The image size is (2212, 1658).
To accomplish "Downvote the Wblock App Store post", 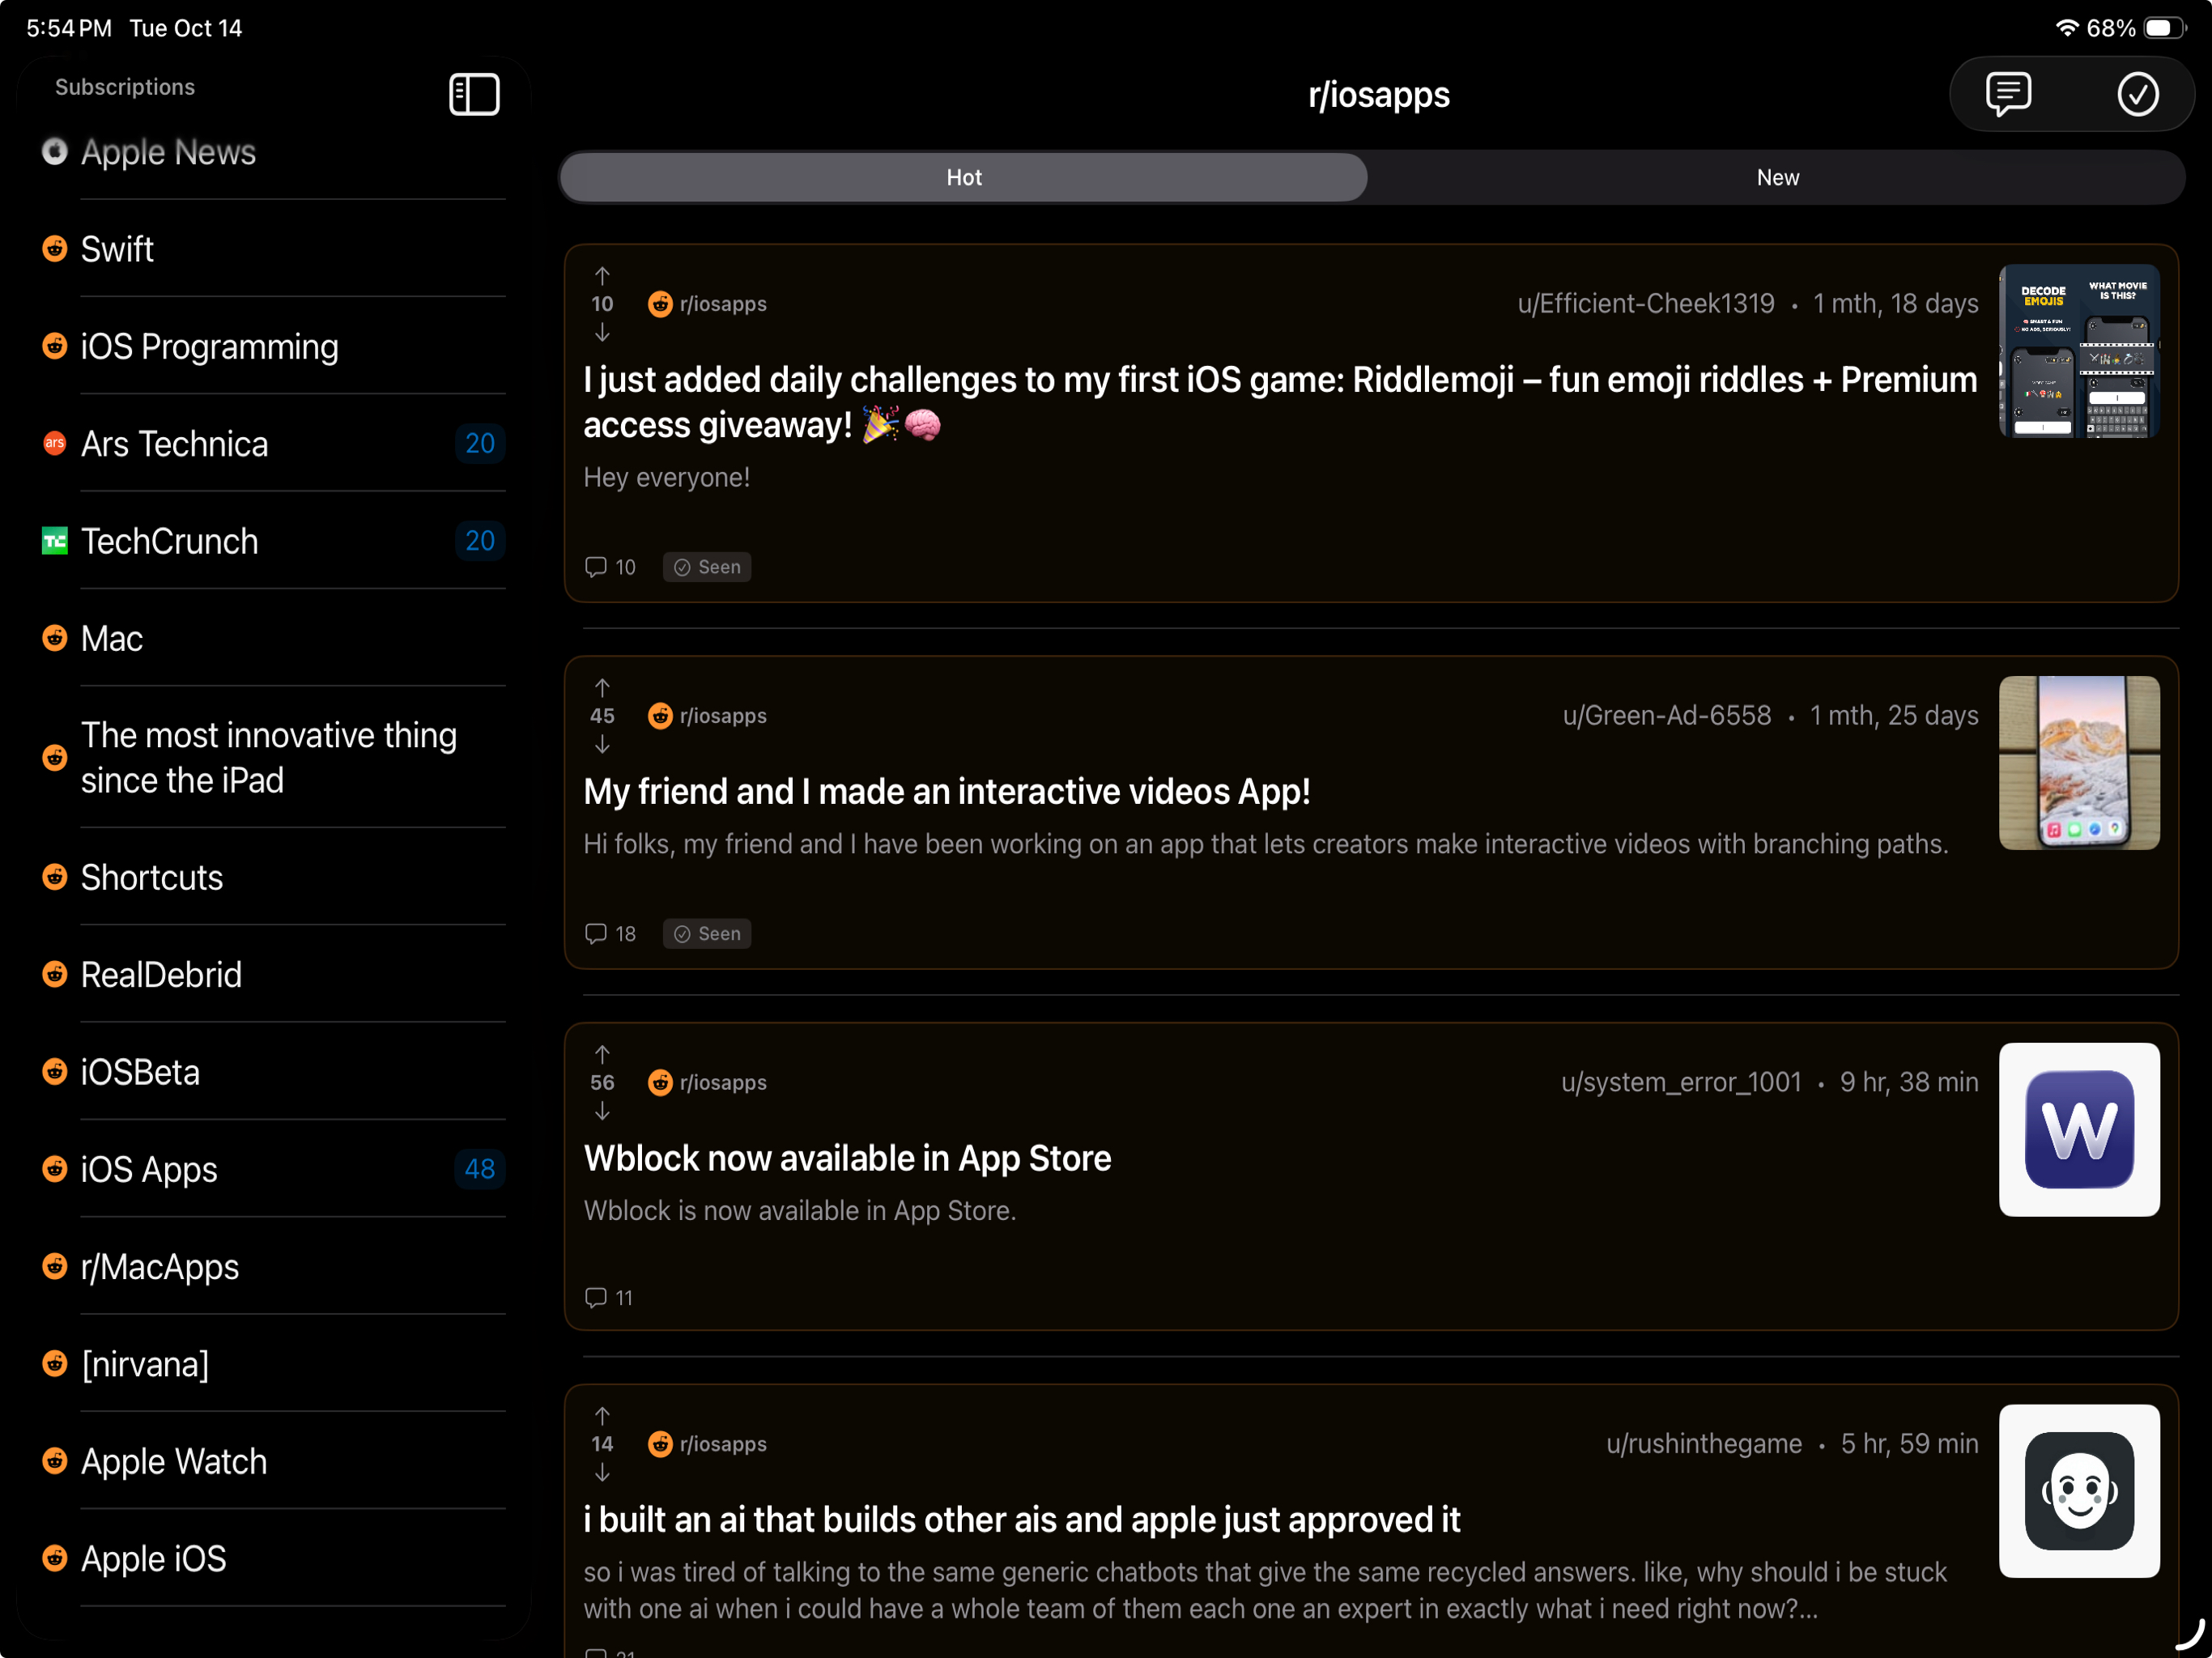I will (602, 1111).
